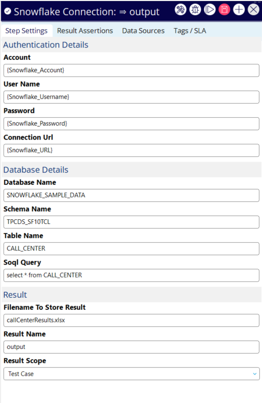Save the step using red disk icon
The width and height of the screenshot is (262, 403).
(224, 10)
